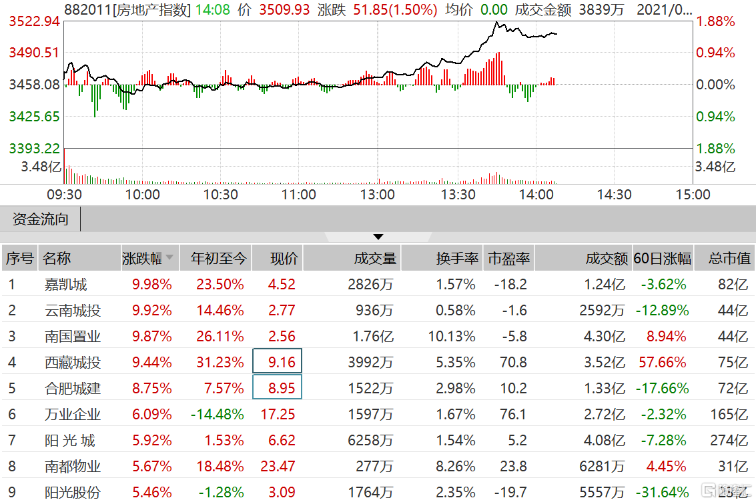Click 阳光股份 change value 5.46%
This screenshot has height=502, width=756.
(x=152, y=493)
